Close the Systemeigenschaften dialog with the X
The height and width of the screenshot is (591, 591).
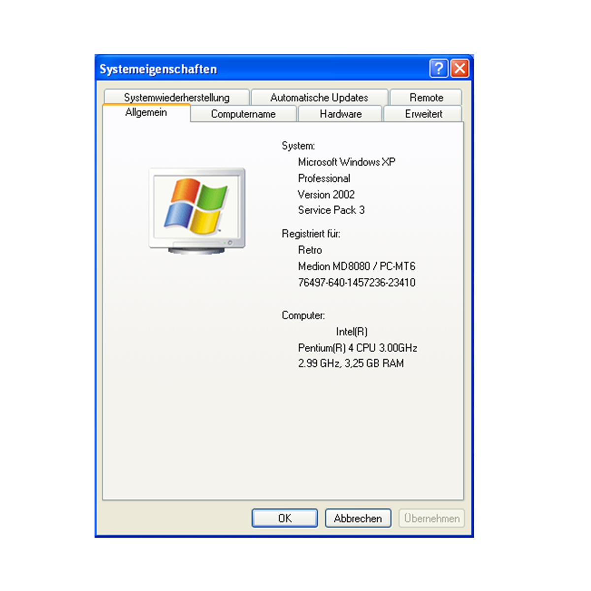[460, 68]
